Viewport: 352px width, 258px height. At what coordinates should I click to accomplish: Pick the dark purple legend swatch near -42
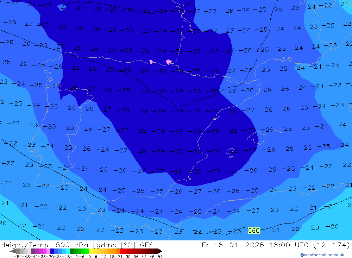pyautogui.click(x=33, y=251)
